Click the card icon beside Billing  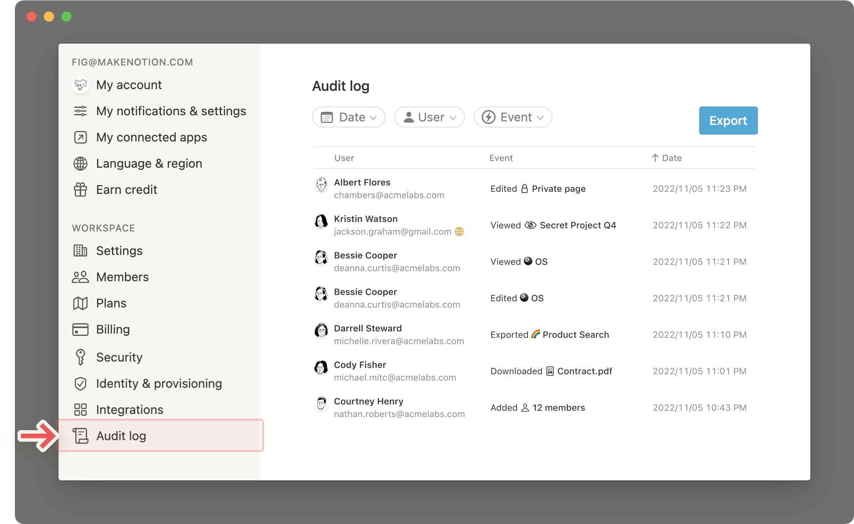click(x=80, y=329)
